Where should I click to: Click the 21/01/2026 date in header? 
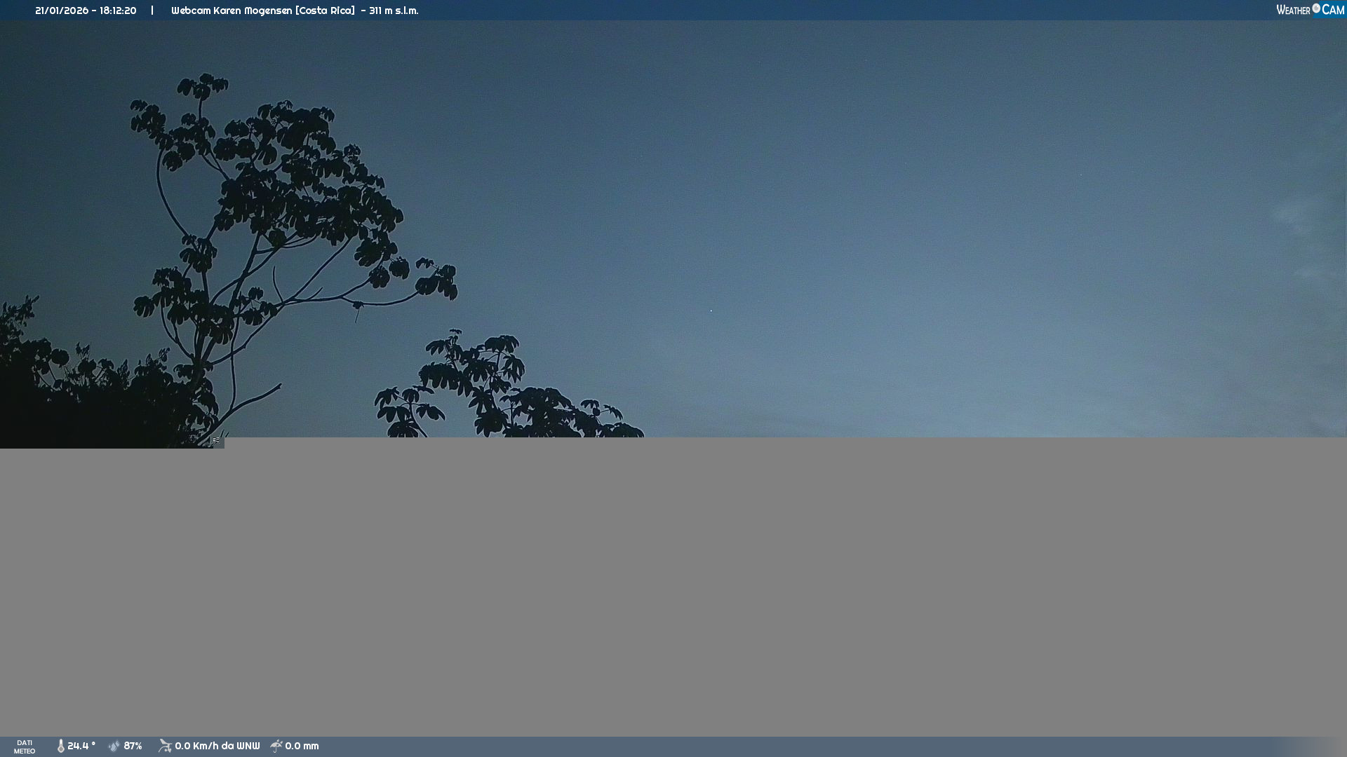[x=60, y=11]
